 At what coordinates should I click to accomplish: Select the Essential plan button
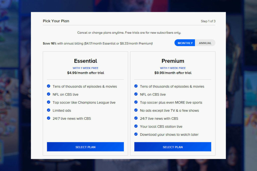click(85, 147)
